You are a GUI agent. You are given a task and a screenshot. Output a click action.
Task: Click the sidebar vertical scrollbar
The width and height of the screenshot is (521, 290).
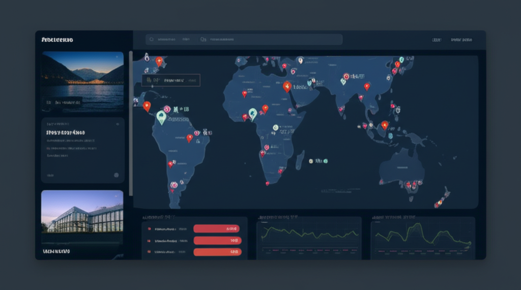131,122
